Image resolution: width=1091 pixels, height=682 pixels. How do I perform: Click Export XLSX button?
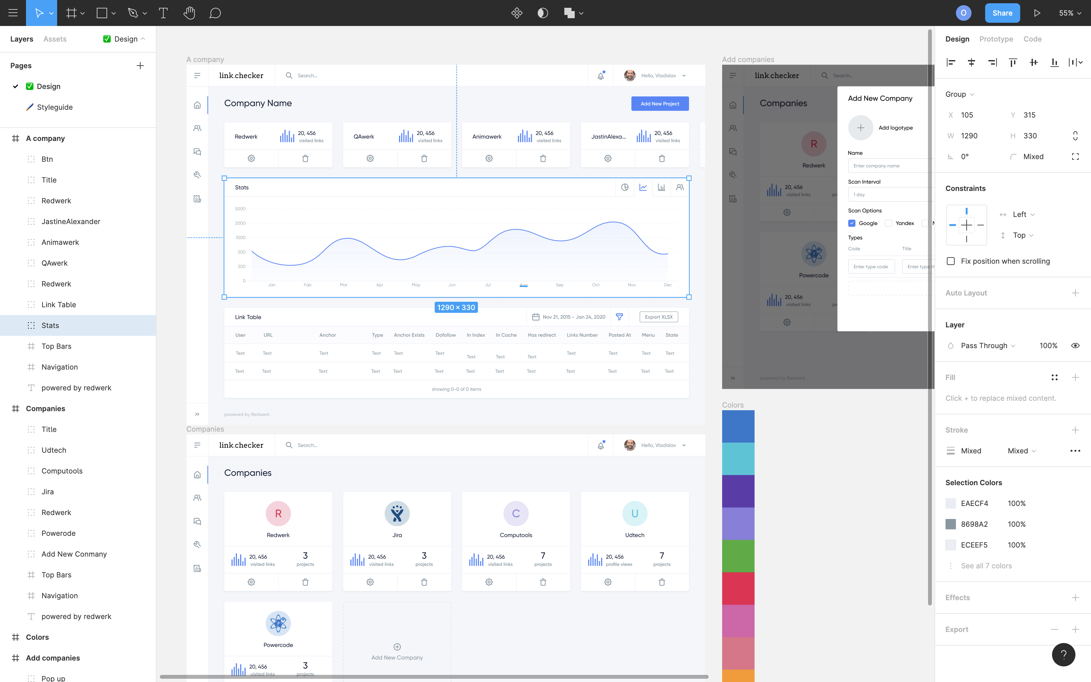tap(658, 317)
